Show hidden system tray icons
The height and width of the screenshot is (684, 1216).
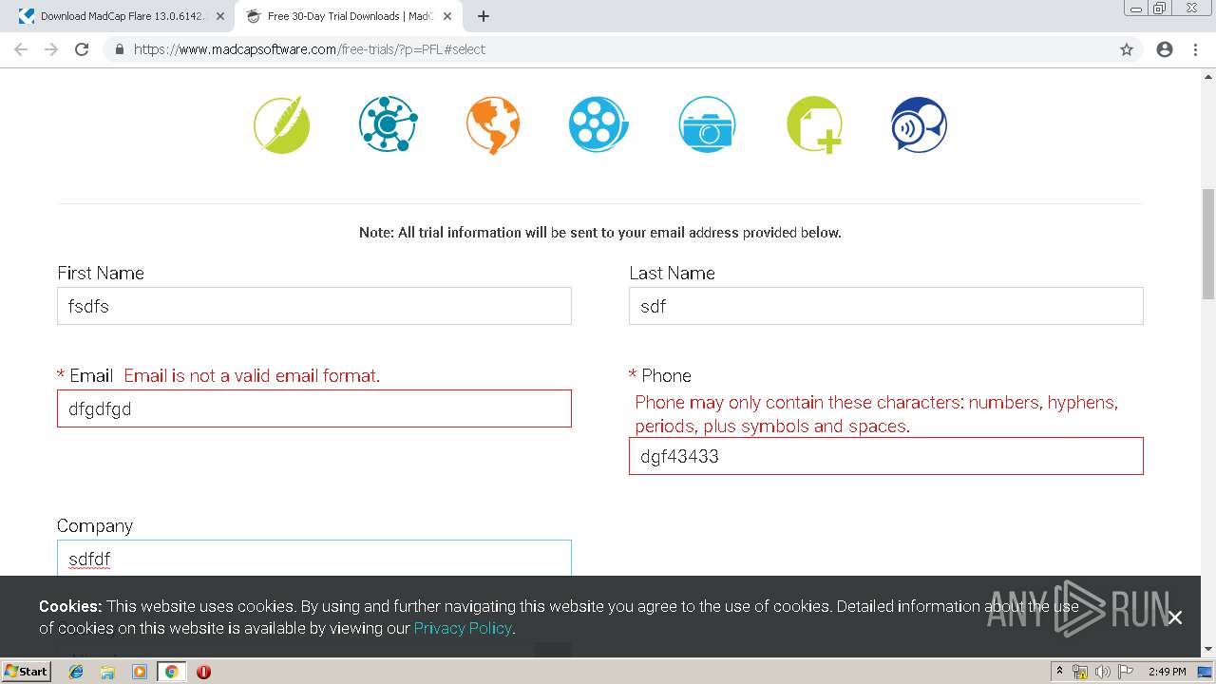pos(1059,672)
